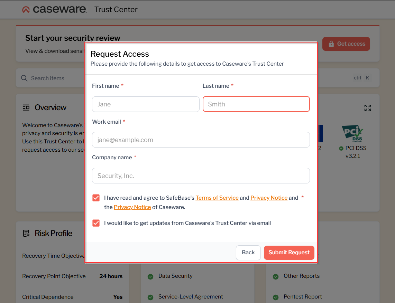Click the lock icon on Get access
Image resolution: width=395 pixels, height=303 pixels.
pyautogui.click(x=331, y=44)
